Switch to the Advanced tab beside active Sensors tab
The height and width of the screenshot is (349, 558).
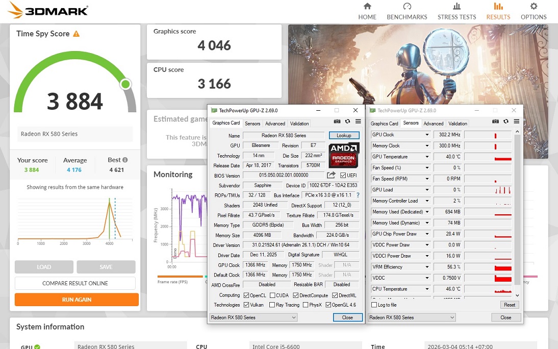tap(434, 123)
